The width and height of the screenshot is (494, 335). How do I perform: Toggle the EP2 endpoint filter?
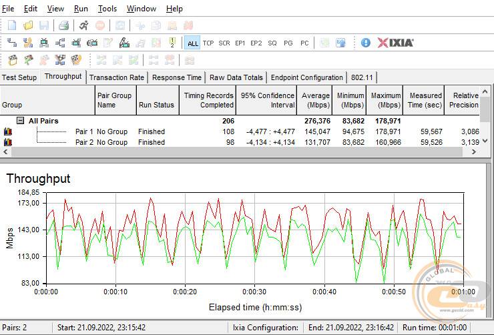point(256,43)
